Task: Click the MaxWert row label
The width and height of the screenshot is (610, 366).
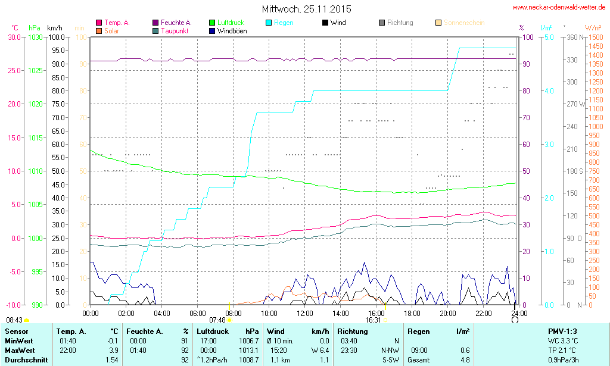Action: [20, 350]
